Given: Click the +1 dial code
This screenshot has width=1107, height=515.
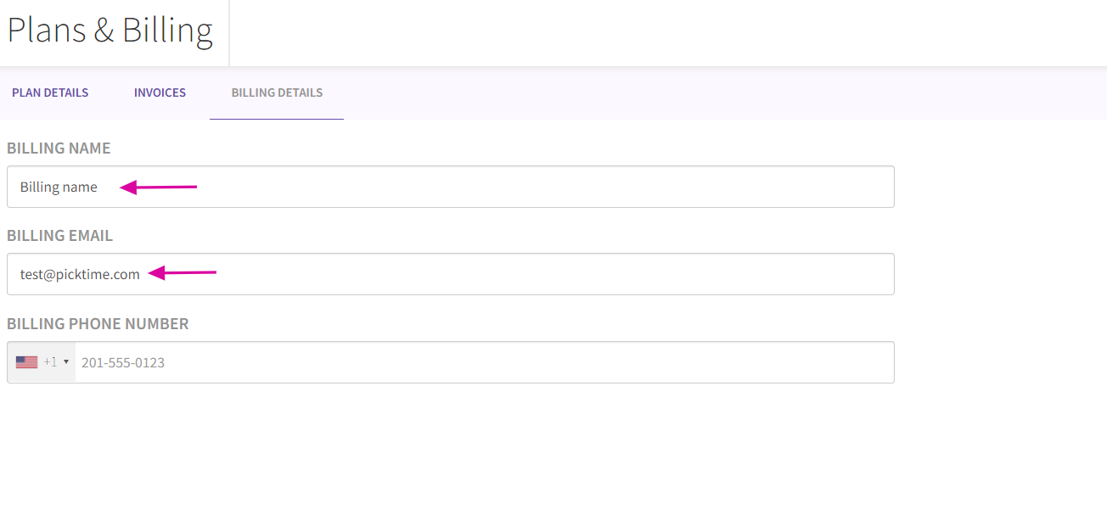Looking at the screenshot, I should (x=51, y=362).
